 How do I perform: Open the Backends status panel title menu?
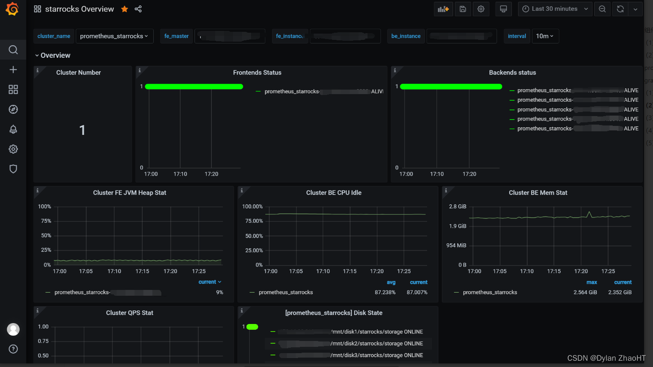pyautogui.click(x=512, y=73)
